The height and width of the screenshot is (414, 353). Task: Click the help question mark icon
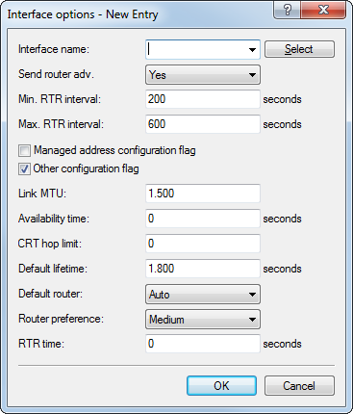coord(288,10)
